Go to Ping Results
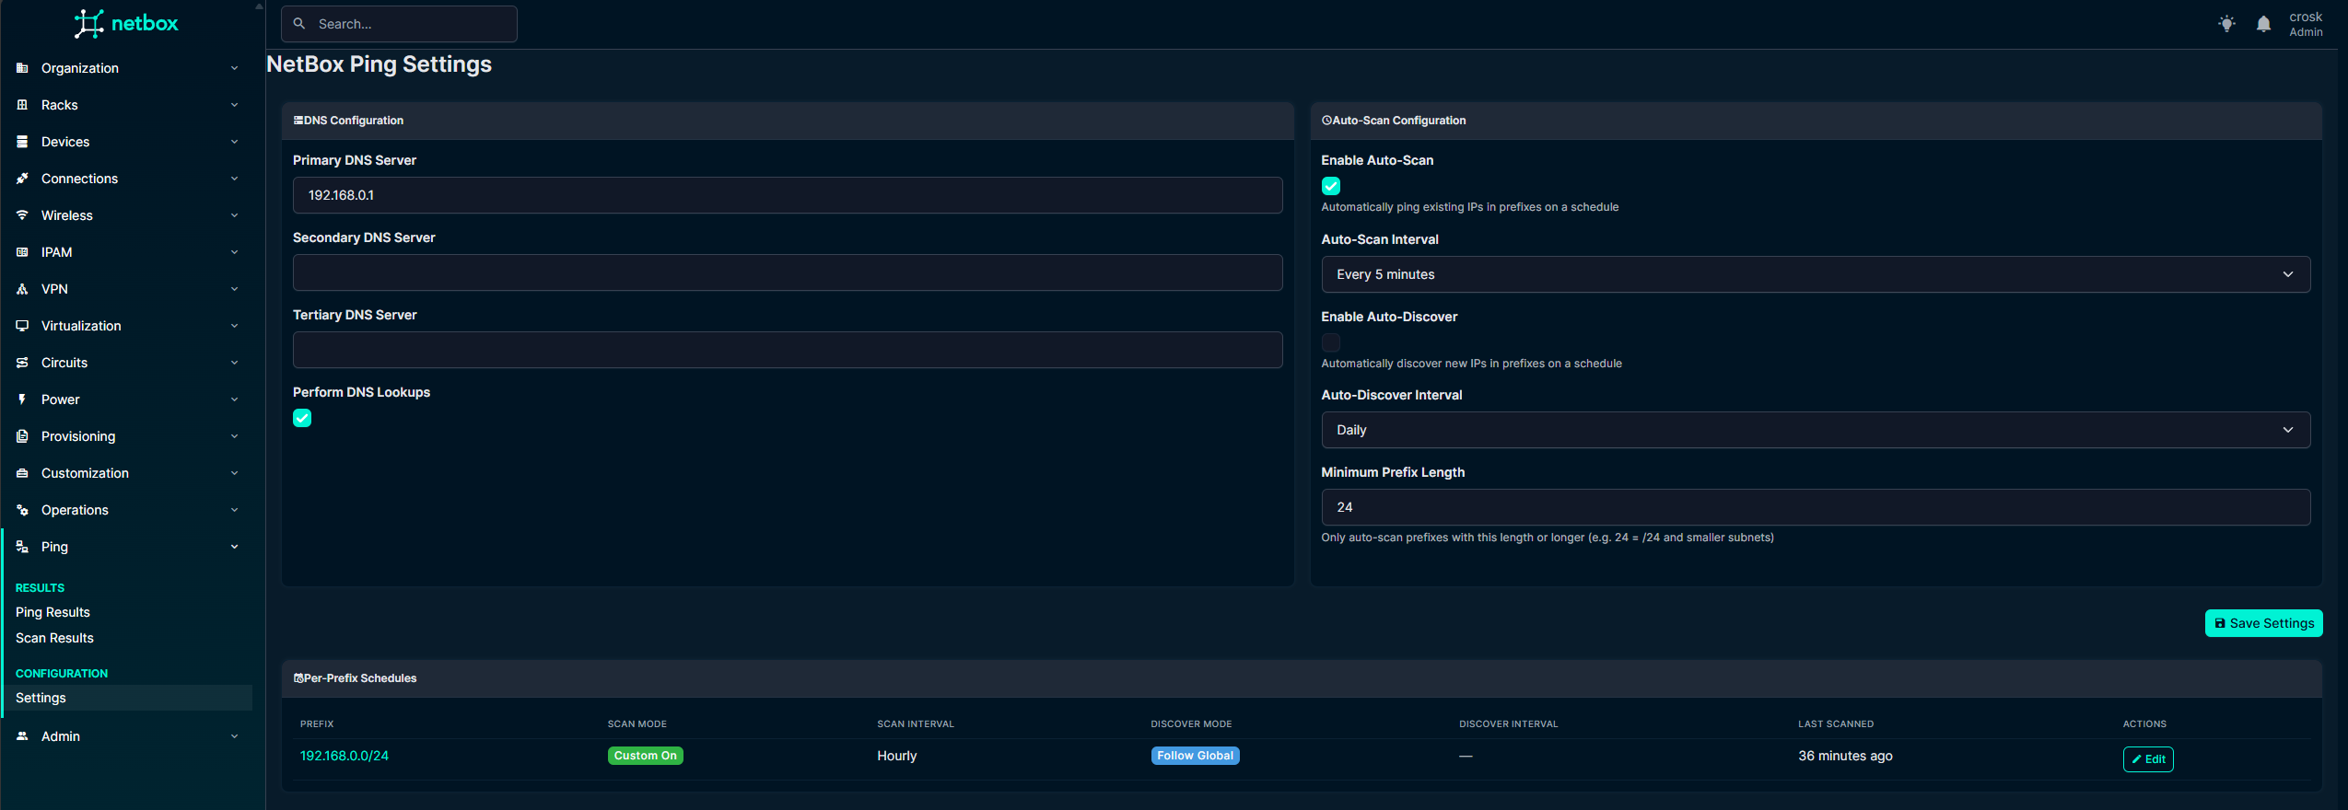The image size is (2348, 810). pos(53,612)
